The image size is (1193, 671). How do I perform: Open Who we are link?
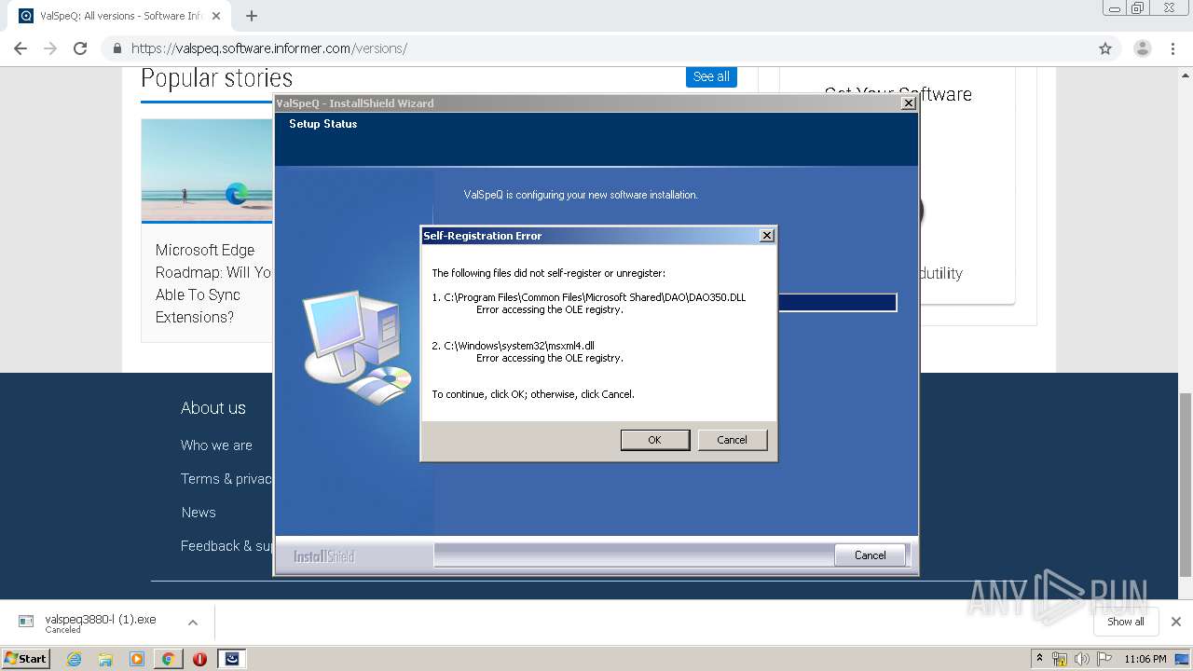216,445
